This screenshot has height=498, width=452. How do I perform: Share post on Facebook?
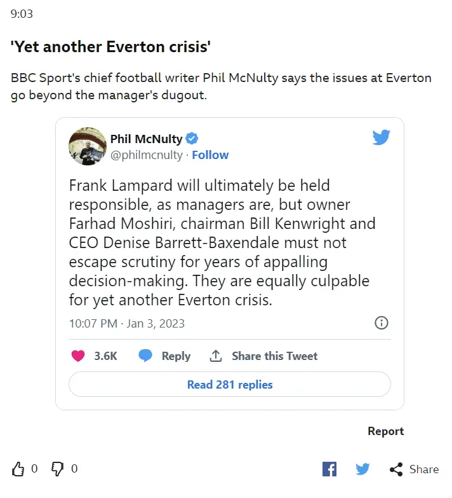[329, 469]
